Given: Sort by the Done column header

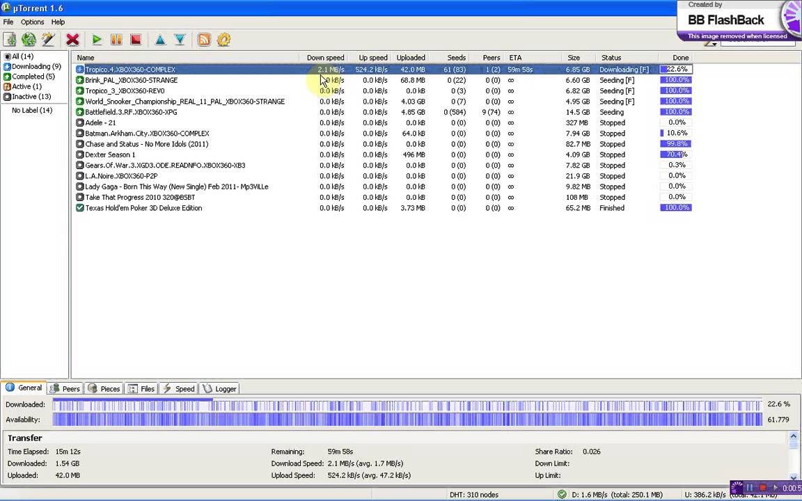Looking at the screenshot, I should pyautogui.click(x=676, y=58).
